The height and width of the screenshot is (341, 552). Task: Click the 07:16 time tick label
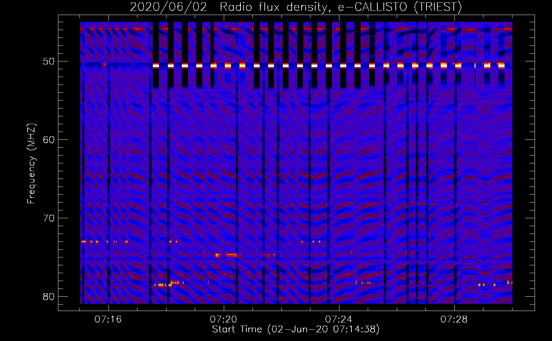(108, 320)
